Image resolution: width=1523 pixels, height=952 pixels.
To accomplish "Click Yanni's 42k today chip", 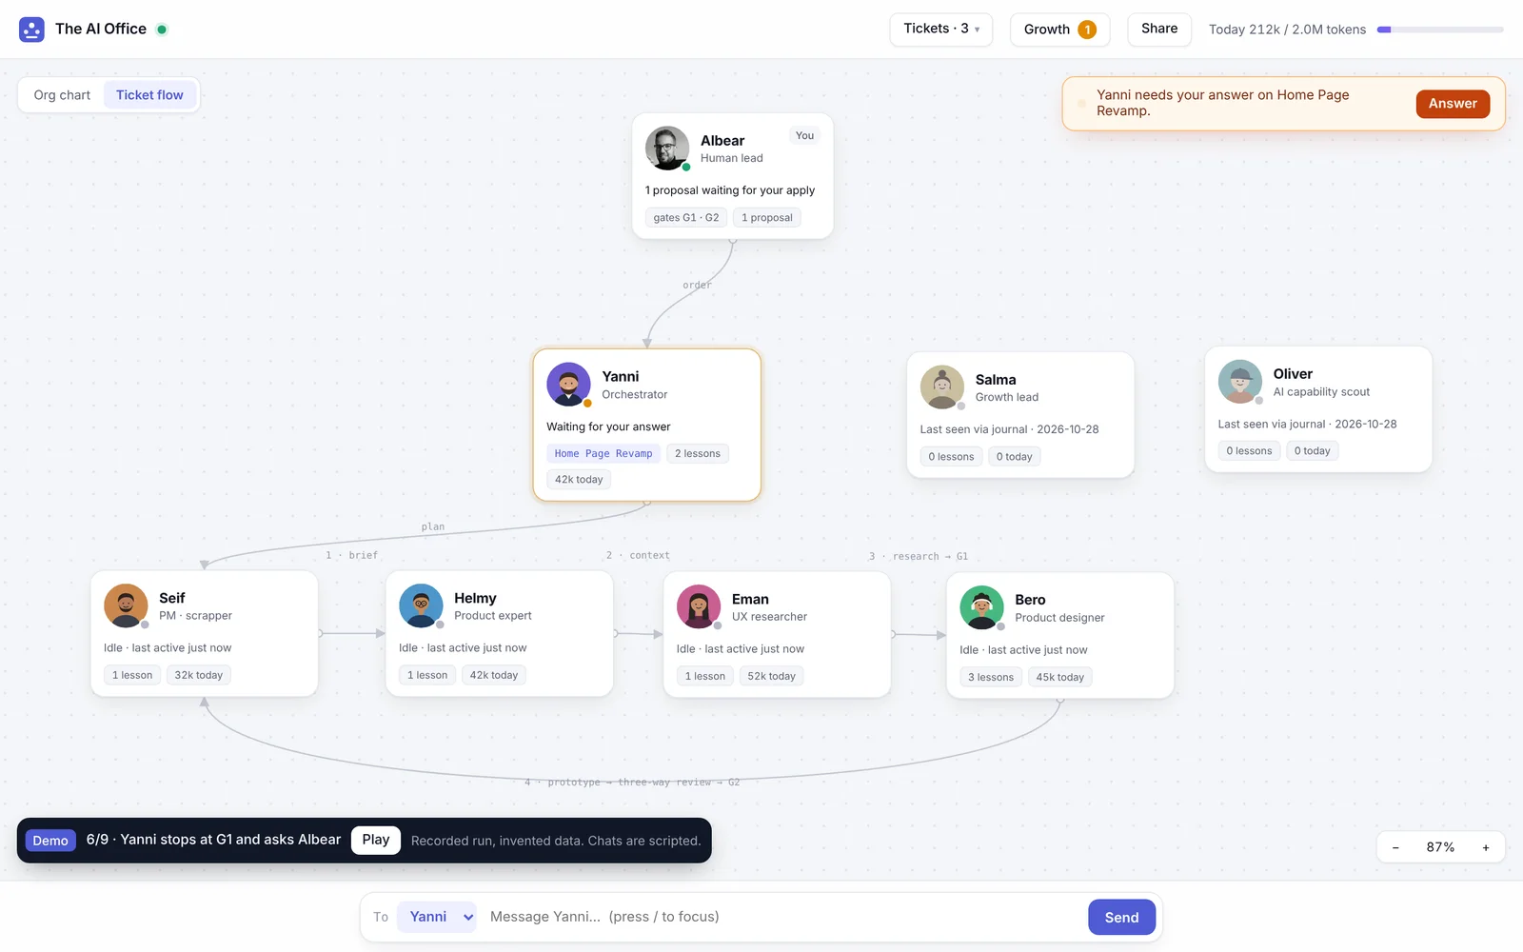I will [579, 480].
